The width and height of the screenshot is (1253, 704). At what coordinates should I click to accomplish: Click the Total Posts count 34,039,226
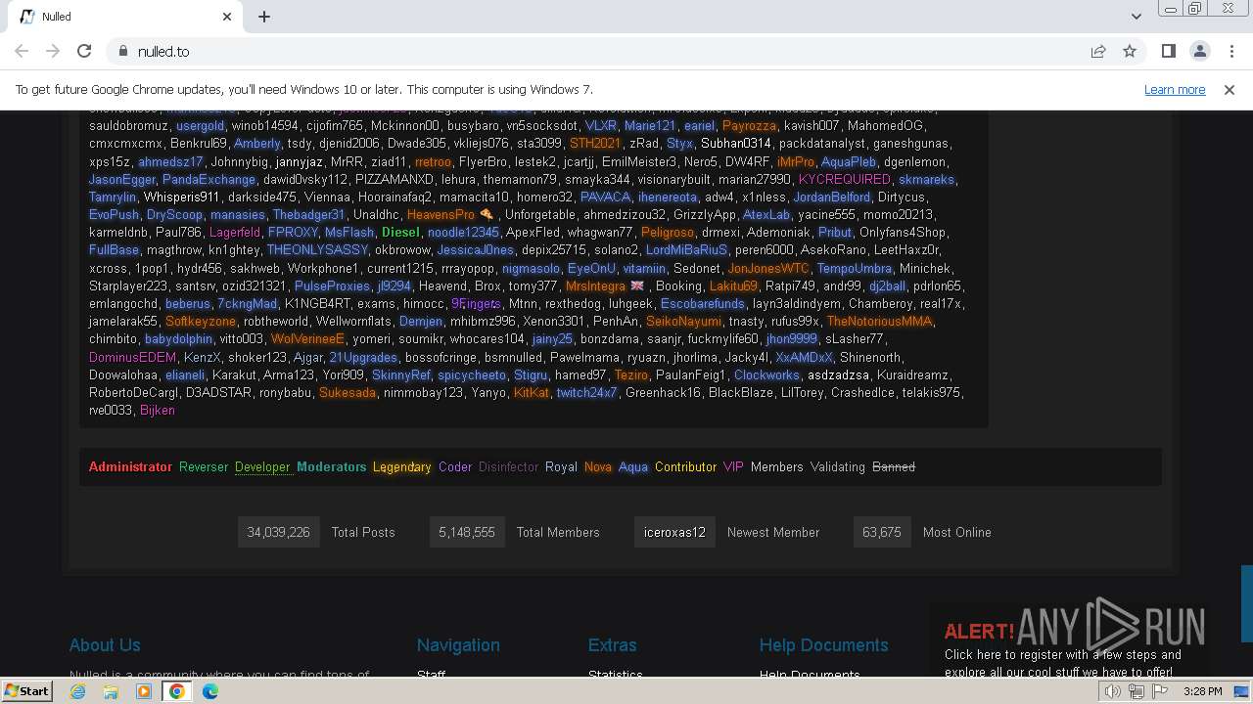coord(278,532)
